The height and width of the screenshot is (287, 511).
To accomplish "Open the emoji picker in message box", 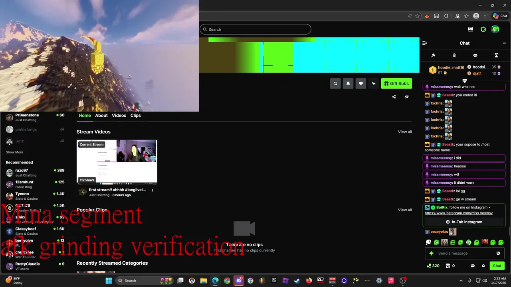I will point(498,253).
